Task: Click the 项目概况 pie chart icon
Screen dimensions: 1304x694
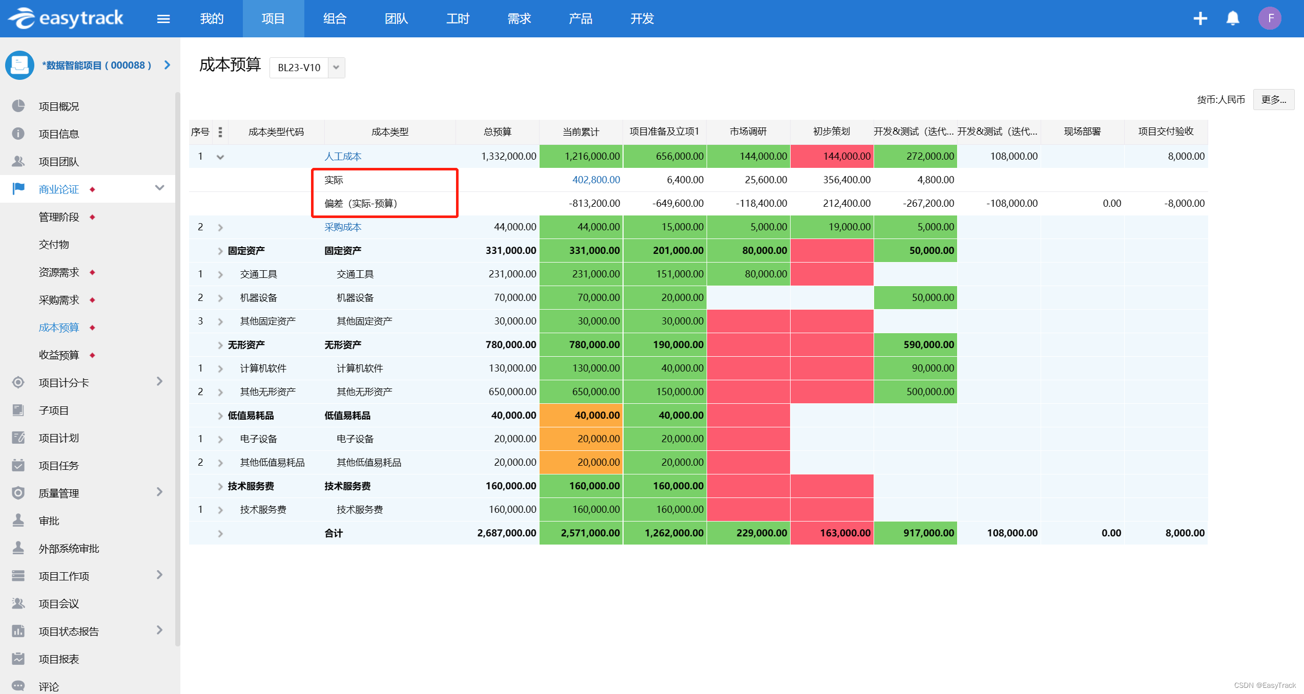Action: coord(18,106)
